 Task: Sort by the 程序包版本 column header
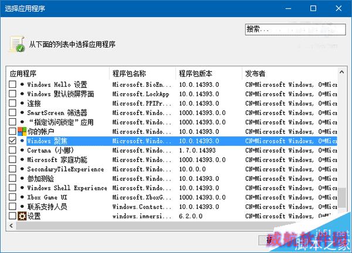coord(209,73)
